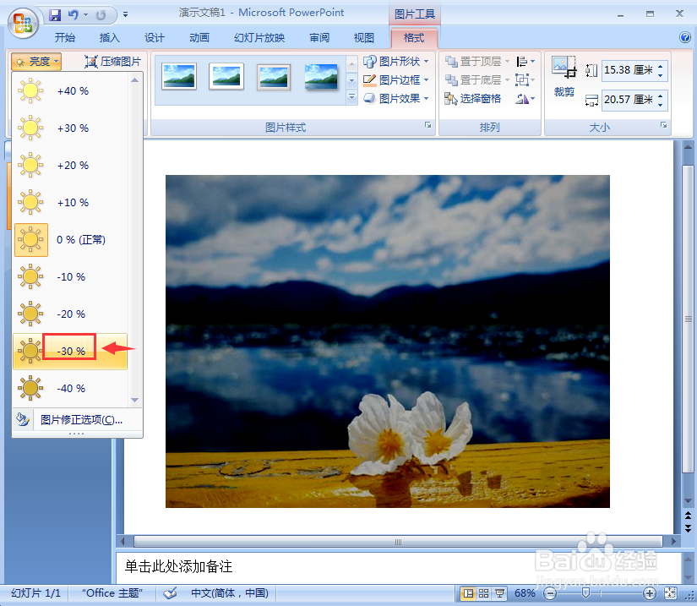Open the group objects dropdown
This screenshot has height=606, width=697.
click(x=525, y=80)
